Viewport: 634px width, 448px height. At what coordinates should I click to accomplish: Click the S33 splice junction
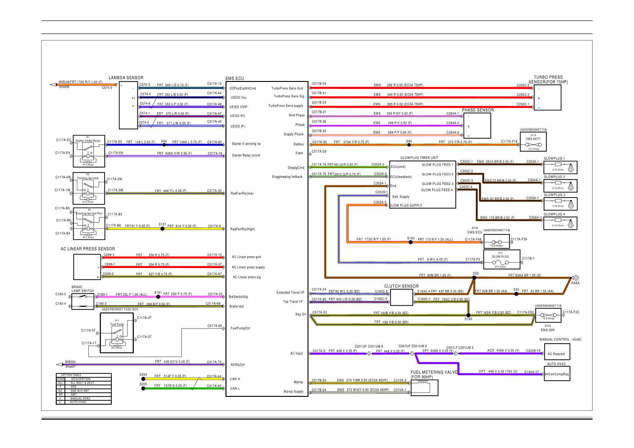(474, 277)
